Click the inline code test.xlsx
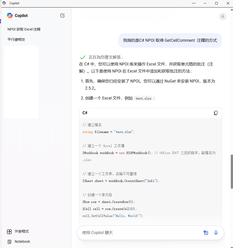The image size is (233, 248). click(143, 98)
